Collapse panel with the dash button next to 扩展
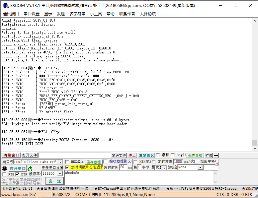 click(216, 156)
